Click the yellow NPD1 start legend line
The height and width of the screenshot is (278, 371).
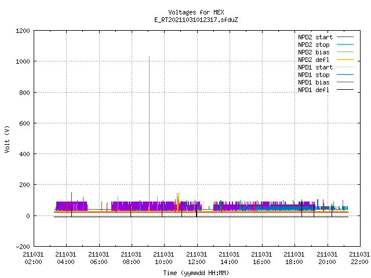point(345,67)
